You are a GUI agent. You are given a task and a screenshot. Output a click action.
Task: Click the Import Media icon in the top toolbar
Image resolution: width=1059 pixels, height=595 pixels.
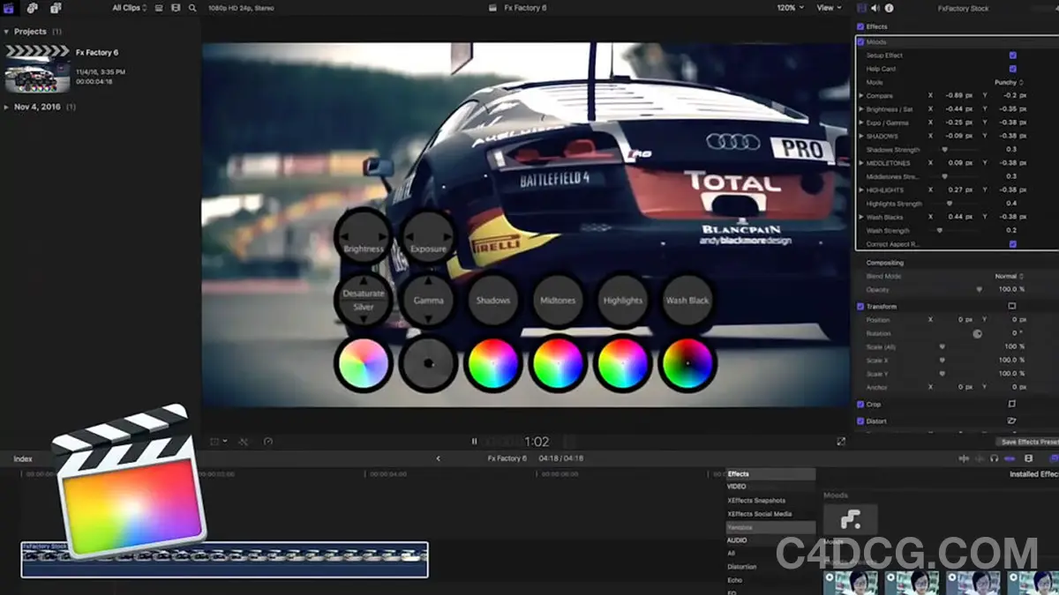pyautogui.click(x=32, y=8)
